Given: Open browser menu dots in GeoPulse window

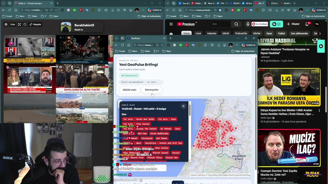Looking at the screenshot, I should [237, 45].
